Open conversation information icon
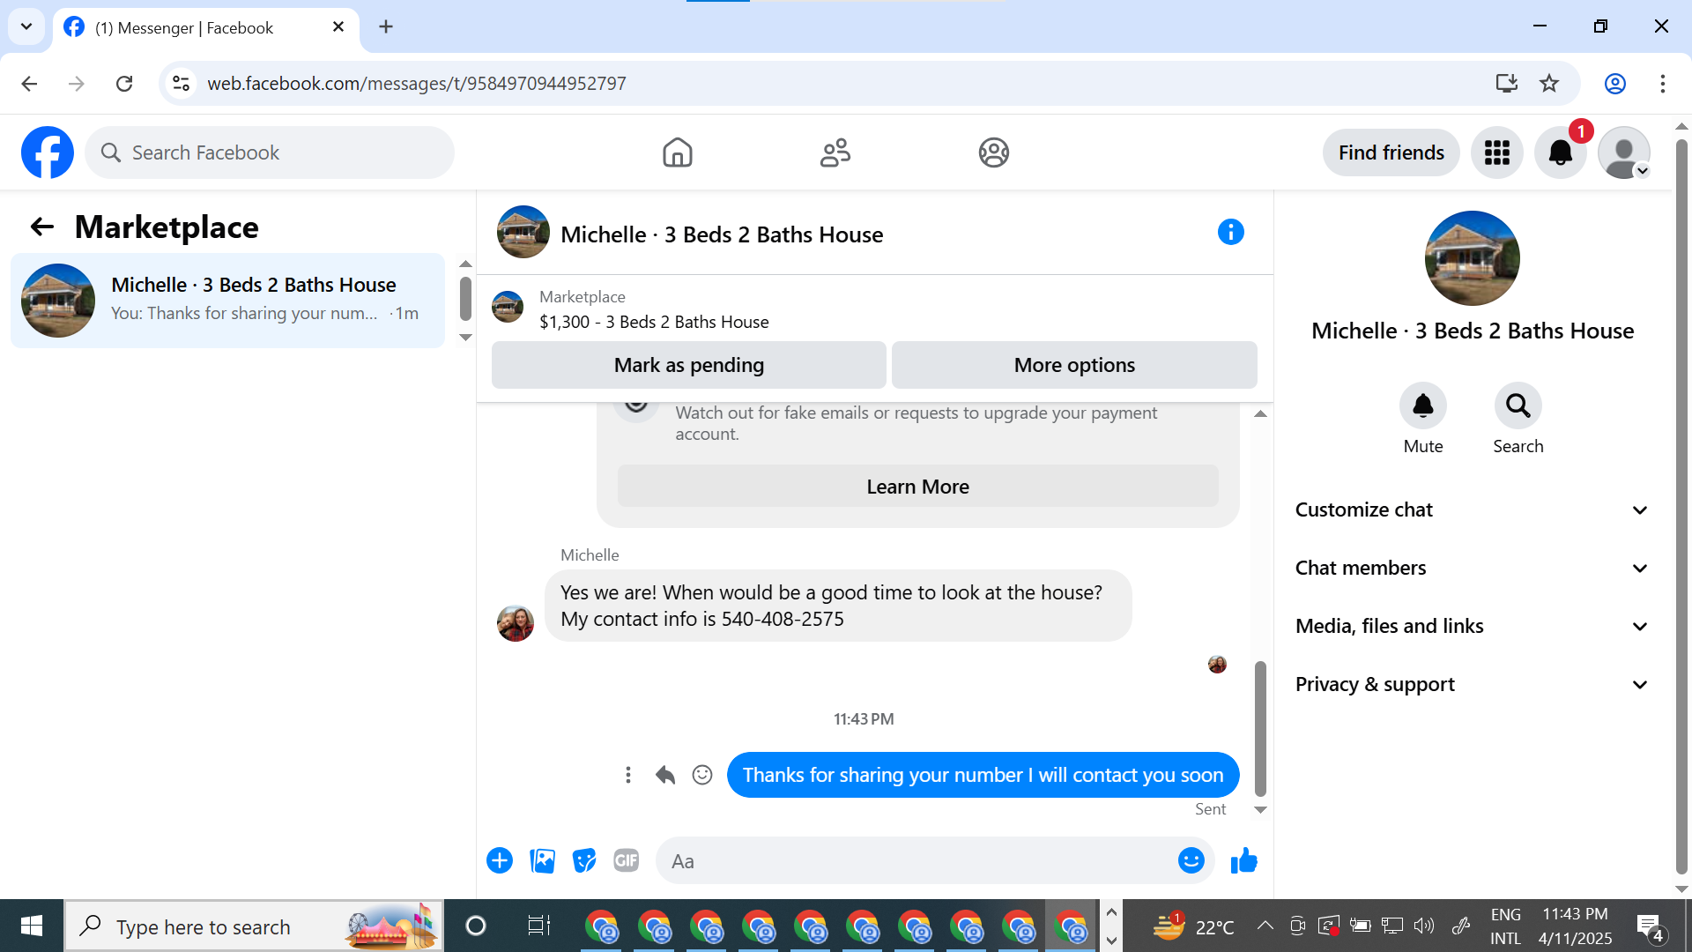 click(1230, 232)
